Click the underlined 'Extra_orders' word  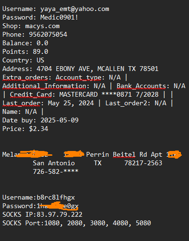(25, 78)
